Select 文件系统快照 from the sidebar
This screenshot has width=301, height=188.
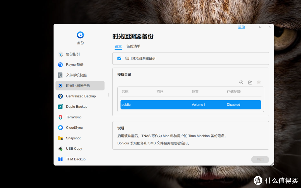tap(75, 75)
